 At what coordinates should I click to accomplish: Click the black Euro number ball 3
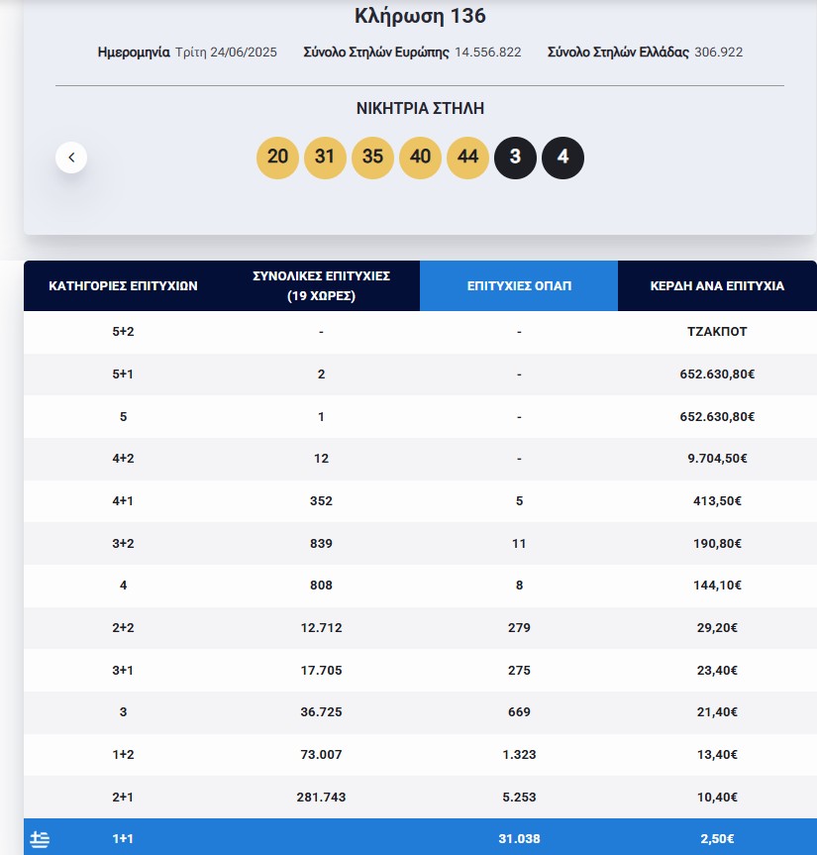(x=515, y=158)
